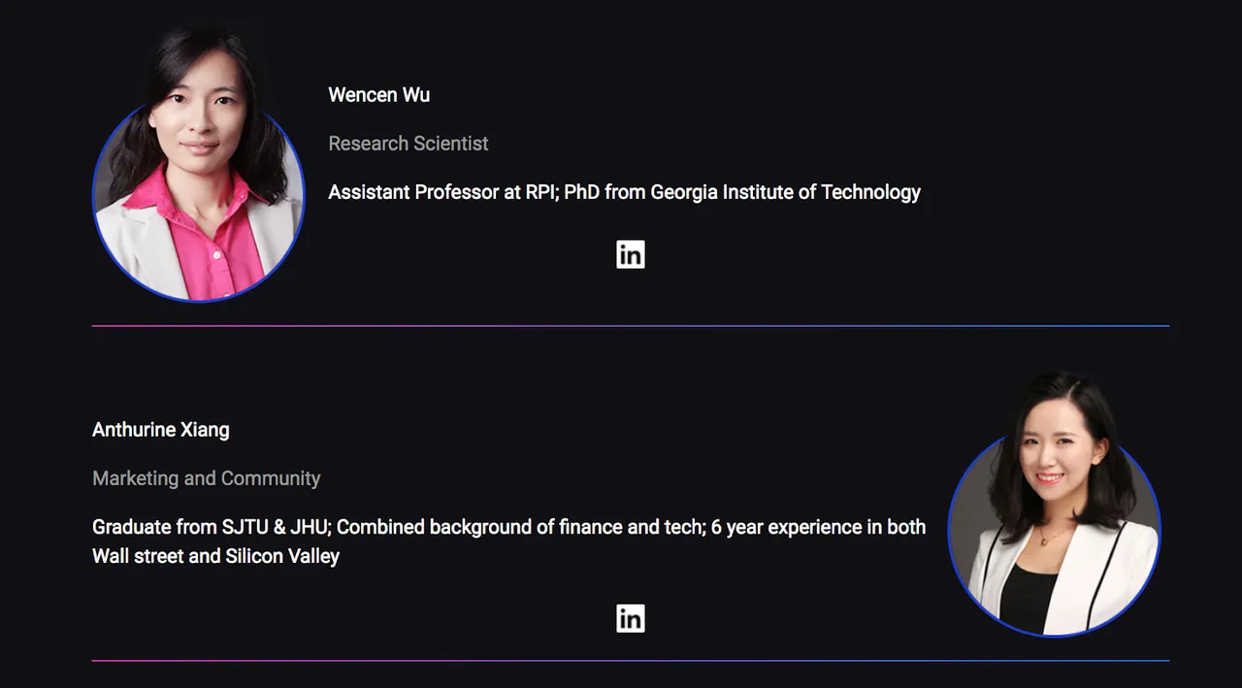The width and height of the screenshot is (1242, 688).
Task: Click the word "RPI" in the description
Action: coord(541,191)
